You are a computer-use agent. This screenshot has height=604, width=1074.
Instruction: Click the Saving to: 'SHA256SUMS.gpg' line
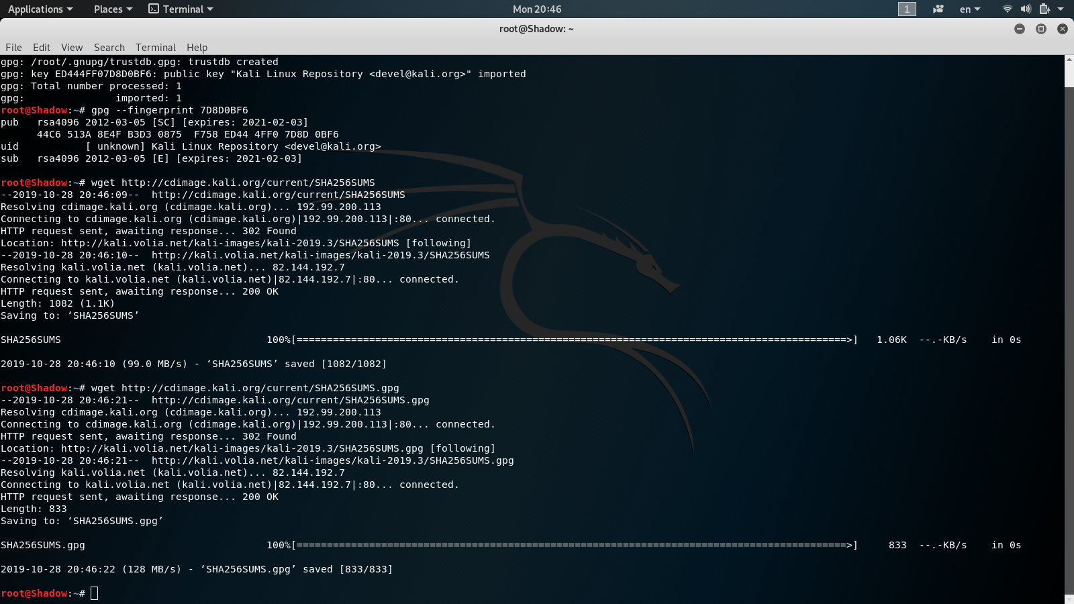pos(82,521)
